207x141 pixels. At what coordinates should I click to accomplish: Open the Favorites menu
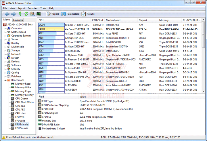(x=32, y=8)
